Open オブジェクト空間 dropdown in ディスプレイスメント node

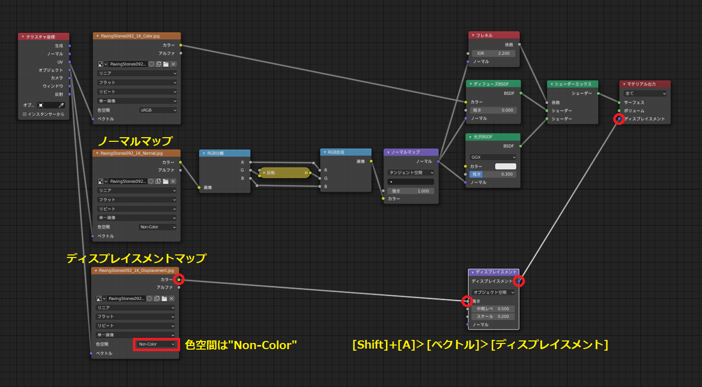click(x=494, y=292)
